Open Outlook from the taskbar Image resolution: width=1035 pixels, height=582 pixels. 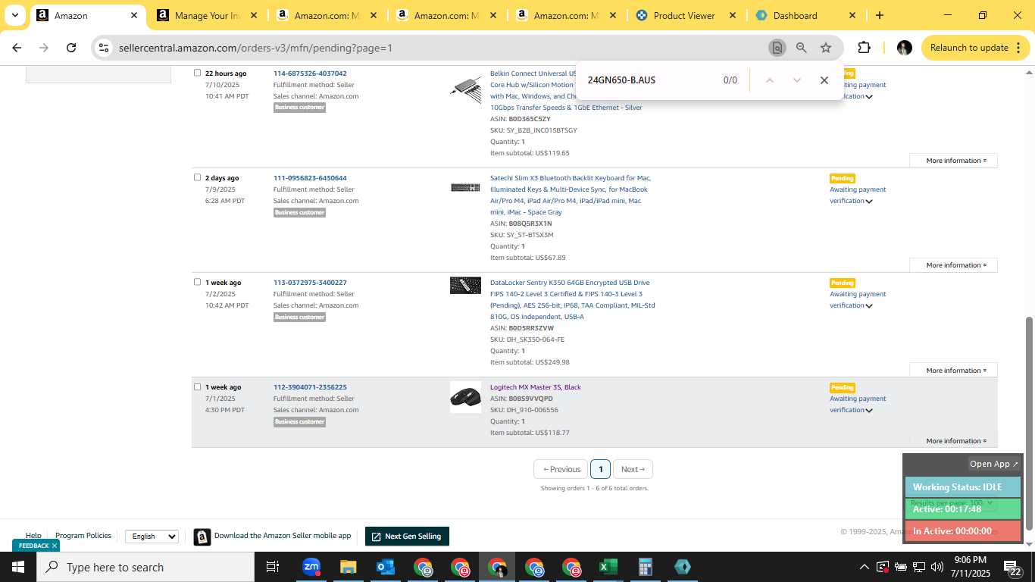(386, 567)
